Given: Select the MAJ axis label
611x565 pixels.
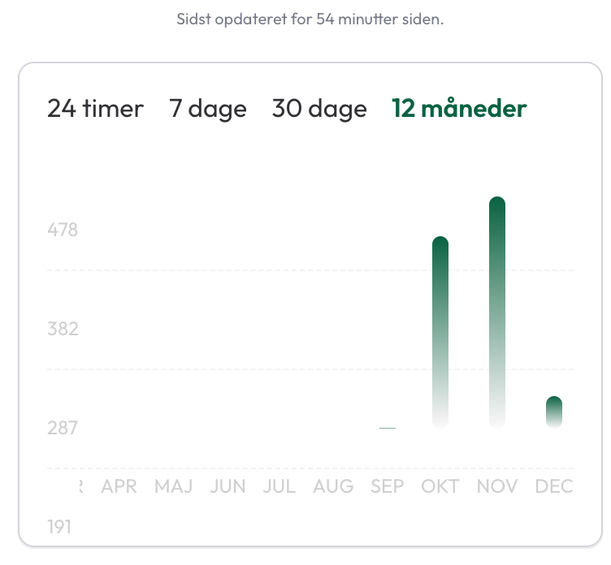Looking at the screenshot, I should pyautogui.click(x=173, y=487).
